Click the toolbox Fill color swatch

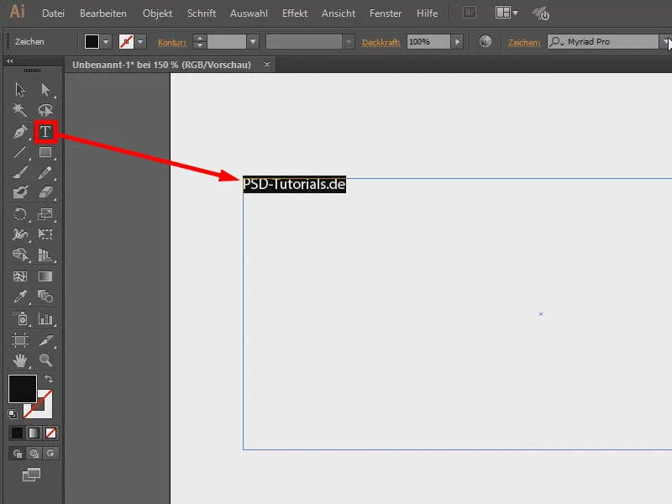coord(23,389)
